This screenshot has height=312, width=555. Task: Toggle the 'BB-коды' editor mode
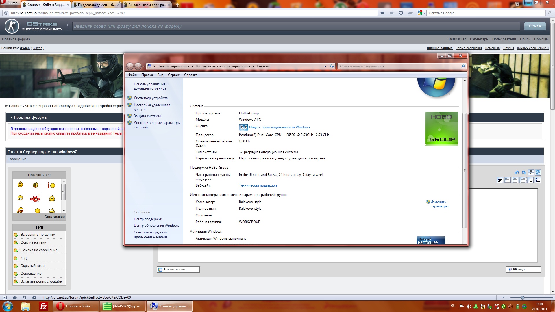click(x=523, y=270)
